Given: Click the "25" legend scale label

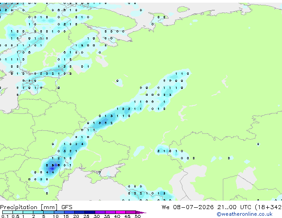Looking at the screenshot, I should 86,216.
